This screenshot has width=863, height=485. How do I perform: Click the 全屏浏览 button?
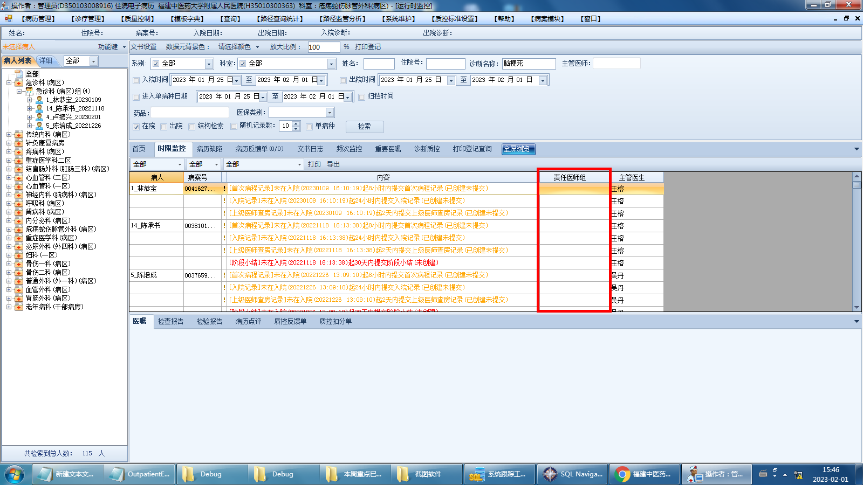coord(518,149)
